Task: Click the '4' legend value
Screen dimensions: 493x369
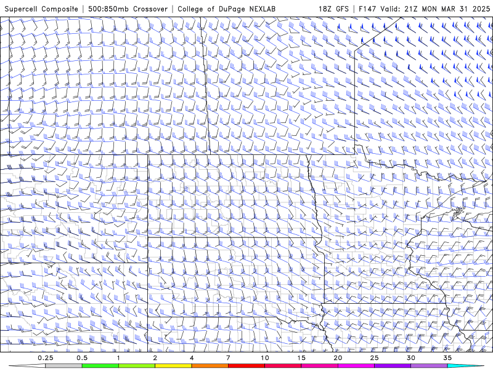Action: click(192, 358)
